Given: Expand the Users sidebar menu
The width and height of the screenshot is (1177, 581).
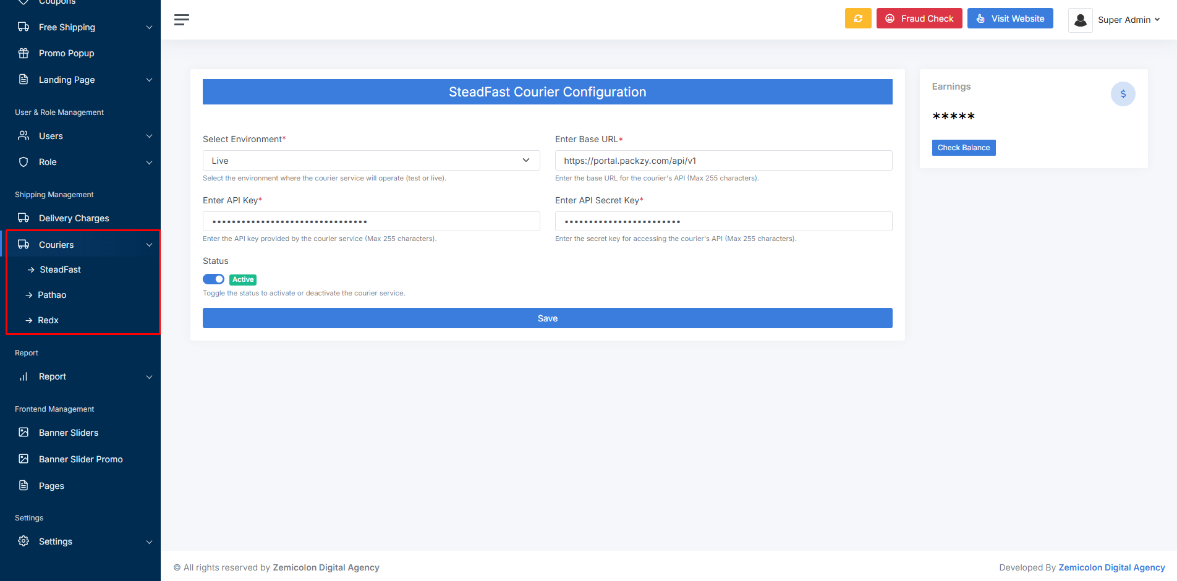Looking at the screenshot, I should tap(83, 136).
